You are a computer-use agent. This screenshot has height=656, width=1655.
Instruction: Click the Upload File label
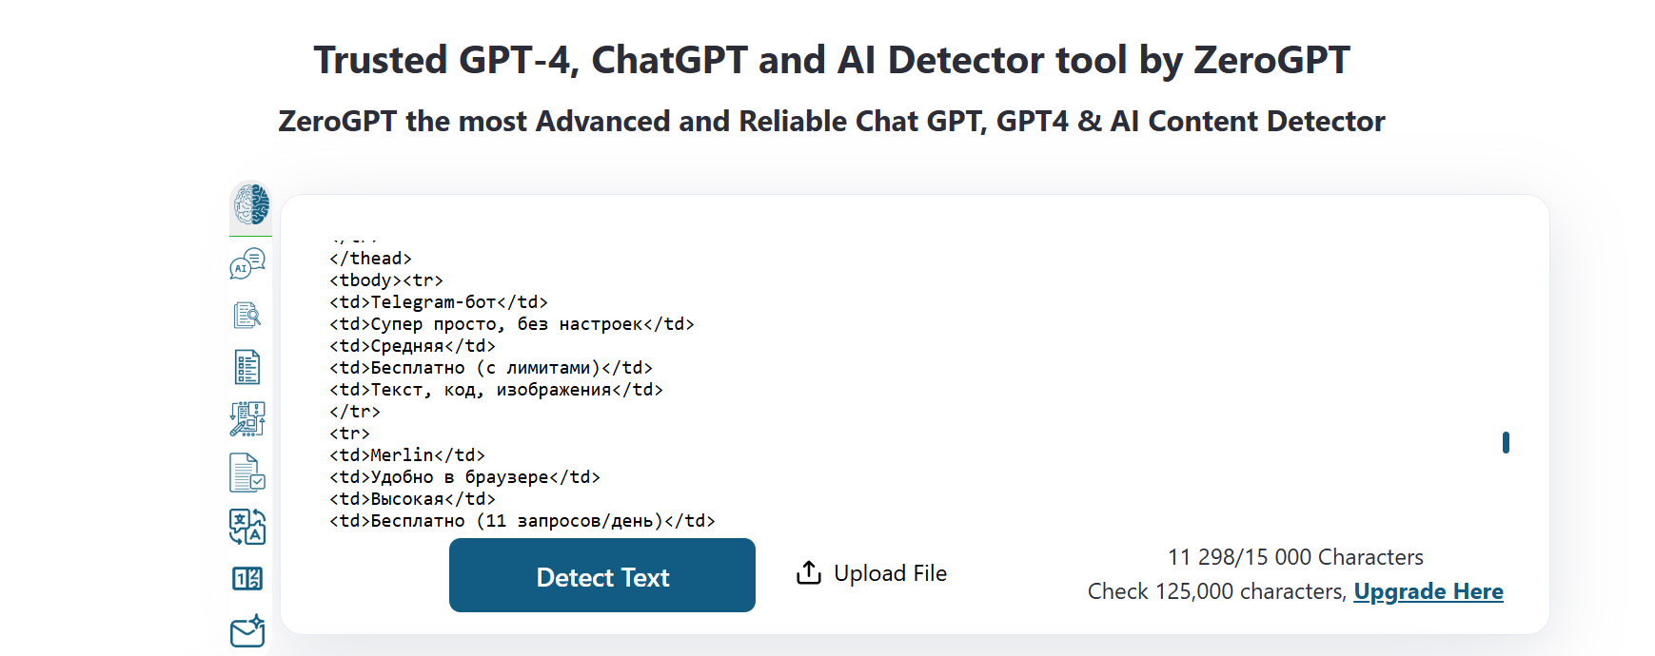click(x=890, y=573)
